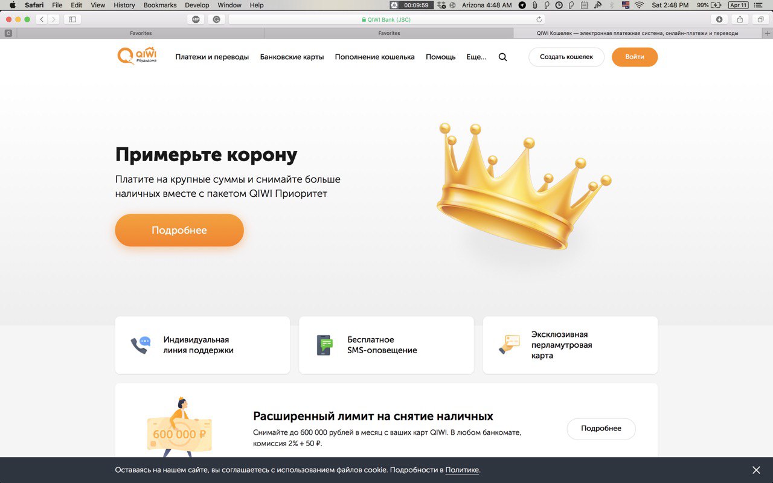Click the pinned tab with C icon
The image size is (773, 483).
(x=8, y=33)
